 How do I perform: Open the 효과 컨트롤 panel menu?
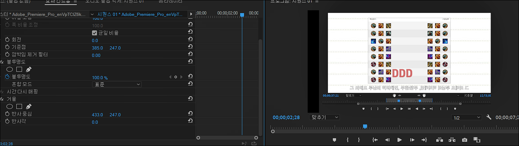point(75,2)
